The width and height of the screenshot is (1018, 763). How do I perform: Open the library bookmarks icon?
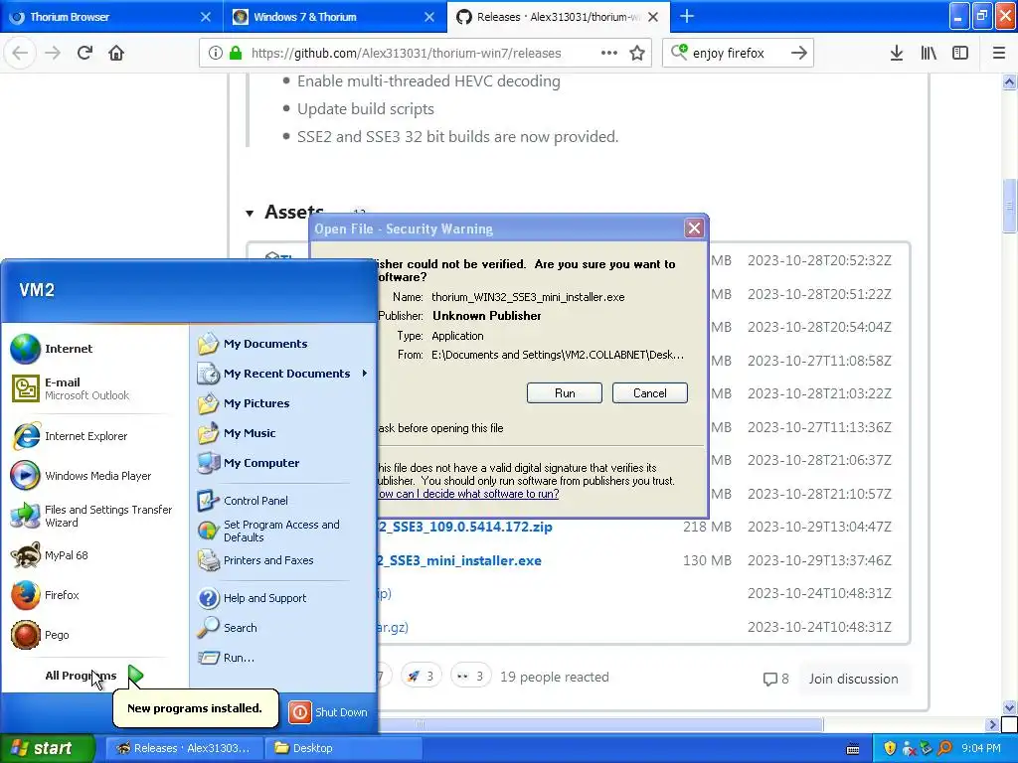tap(929, 53)
